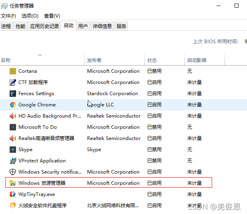Switch to the 服务 tab
Viewport: 247px width, 214px height.
pos(121,26)
